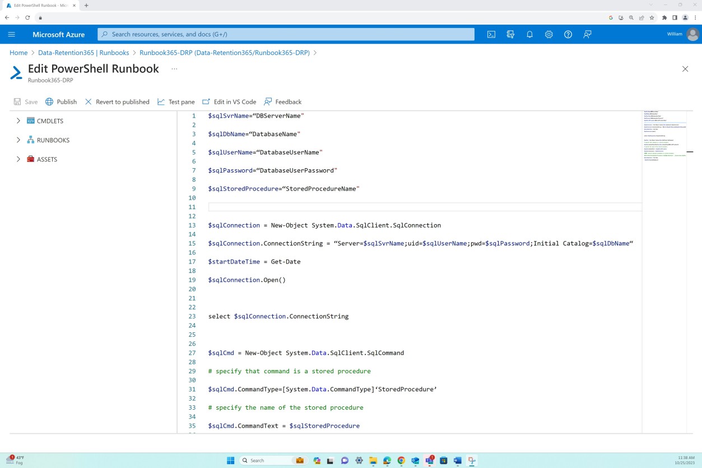Open the Test pane

pyautogui.click(x=176, y=101)
